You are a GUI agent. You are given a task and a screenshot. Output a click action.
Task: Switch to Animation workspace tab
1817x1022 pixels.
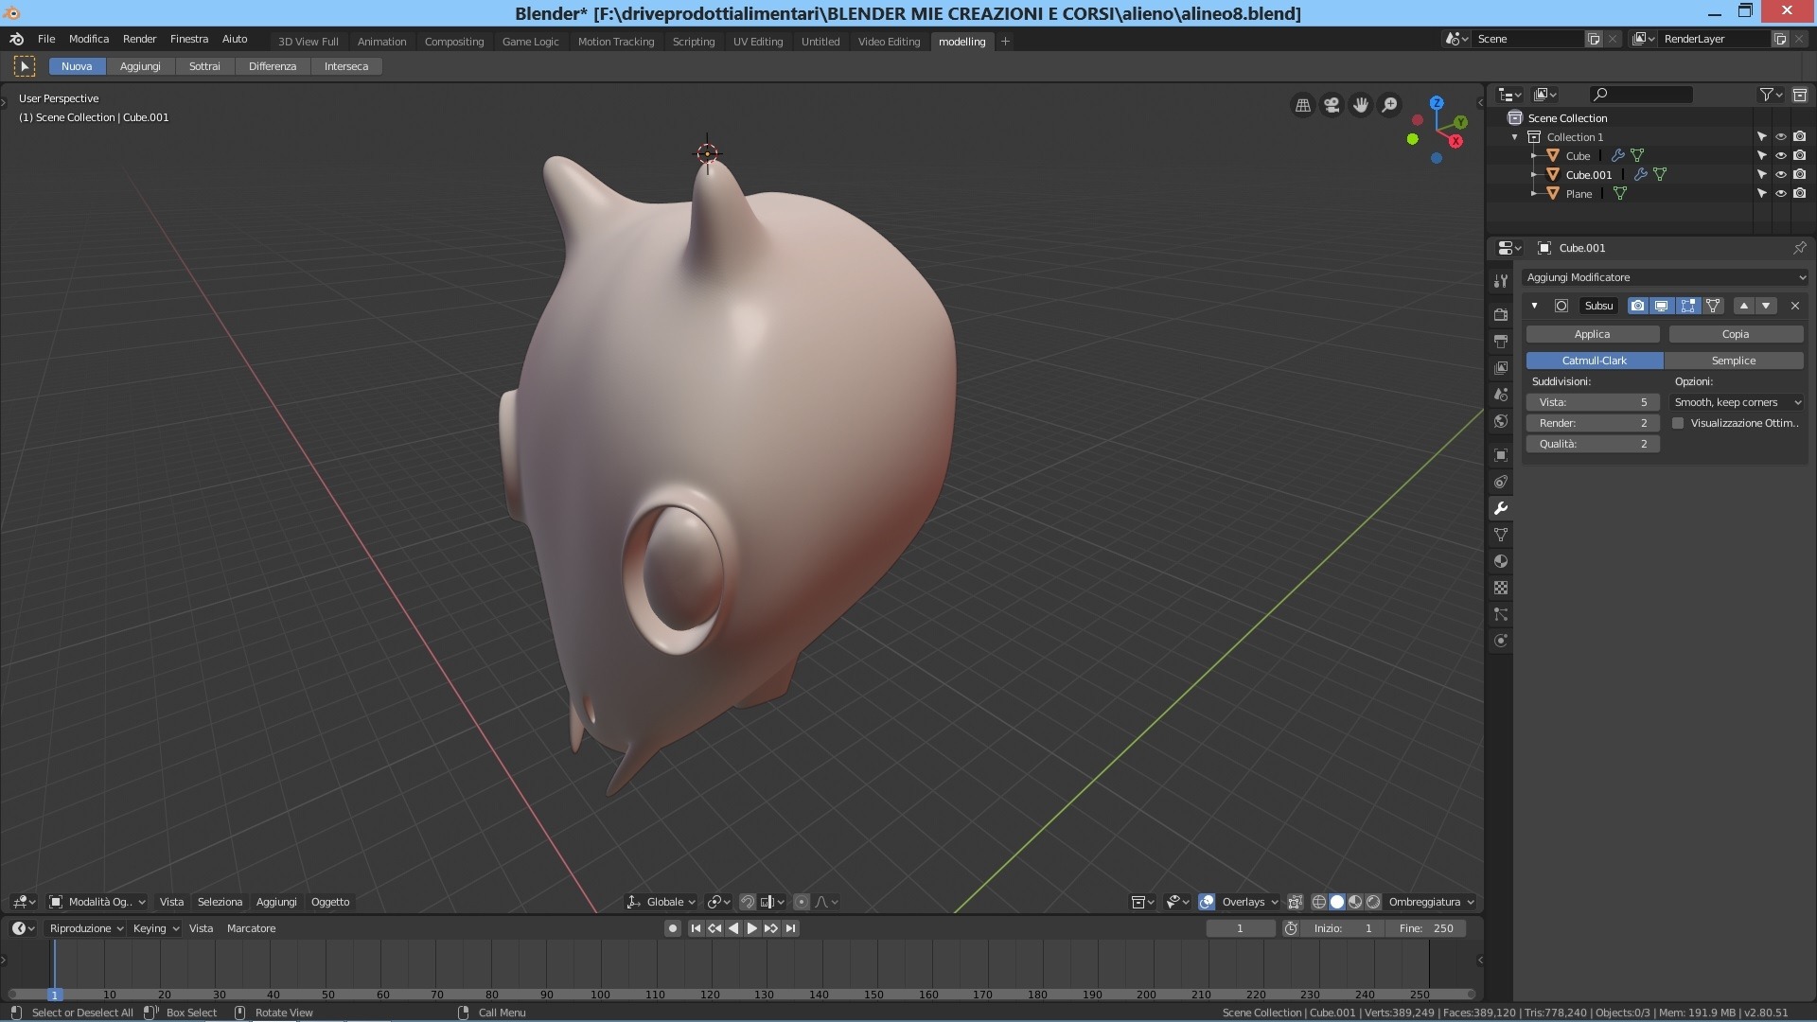click(381, 42)
